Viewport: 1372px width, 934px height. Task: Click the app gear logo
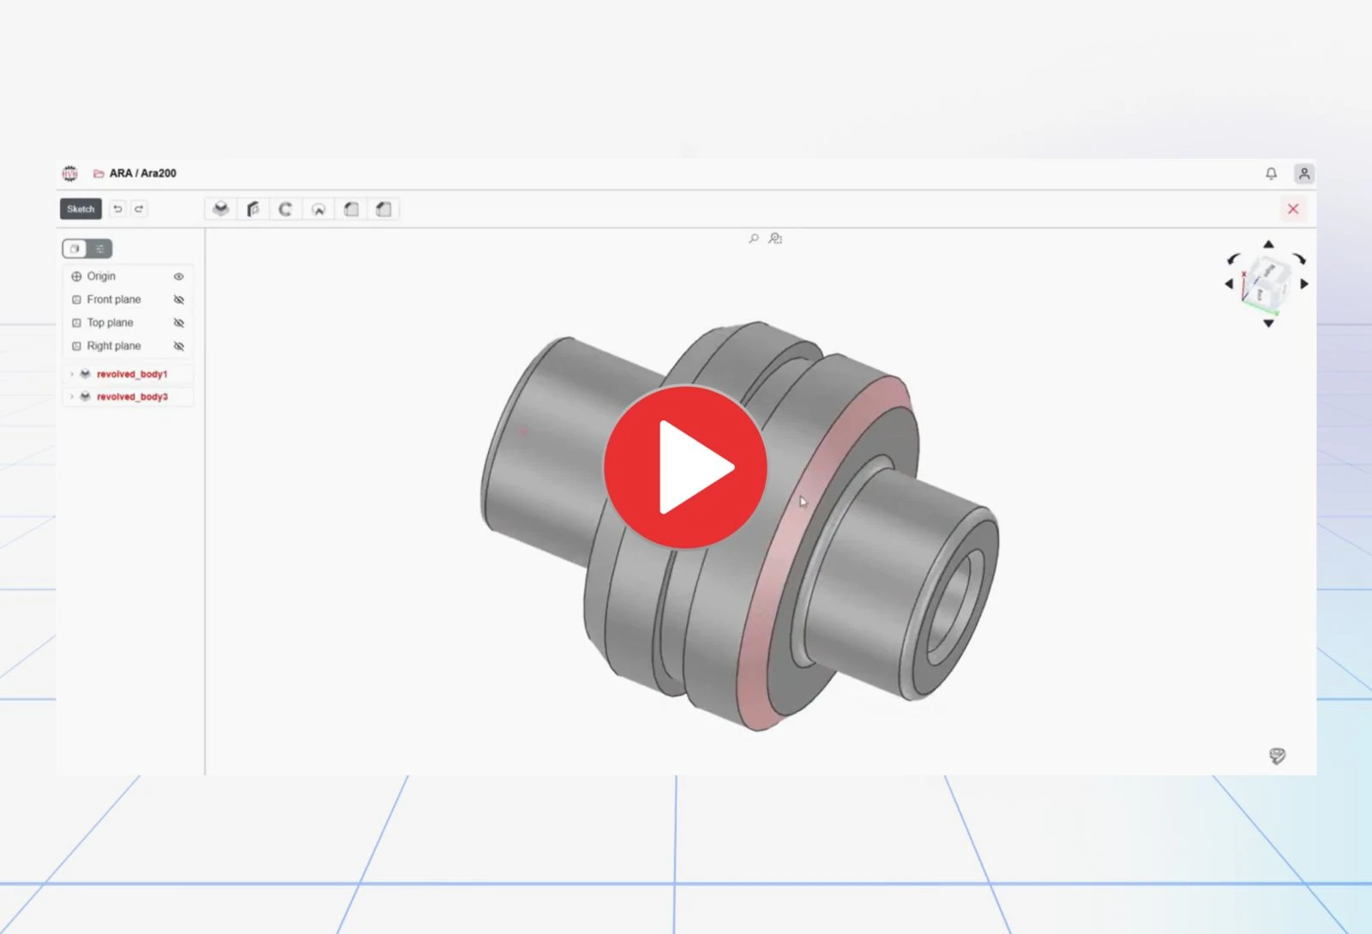(x=70, y=174)
